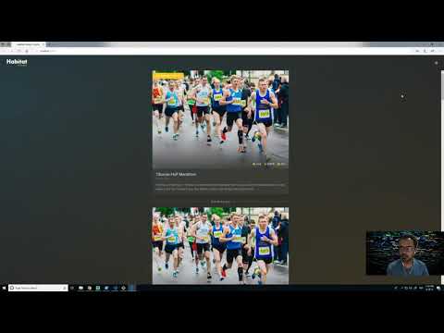
Task: Click the comments count on the first photo
Action: coord(269,164)
